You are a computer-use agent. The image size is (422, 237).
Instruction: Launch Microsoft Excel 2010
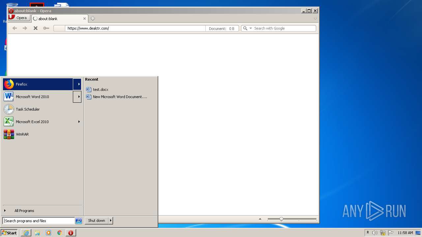tap(38, 122)
